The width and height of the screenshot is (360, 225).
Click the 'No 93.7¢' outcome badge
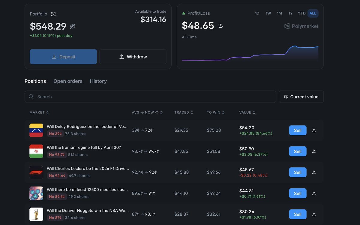tap(57, 155)
